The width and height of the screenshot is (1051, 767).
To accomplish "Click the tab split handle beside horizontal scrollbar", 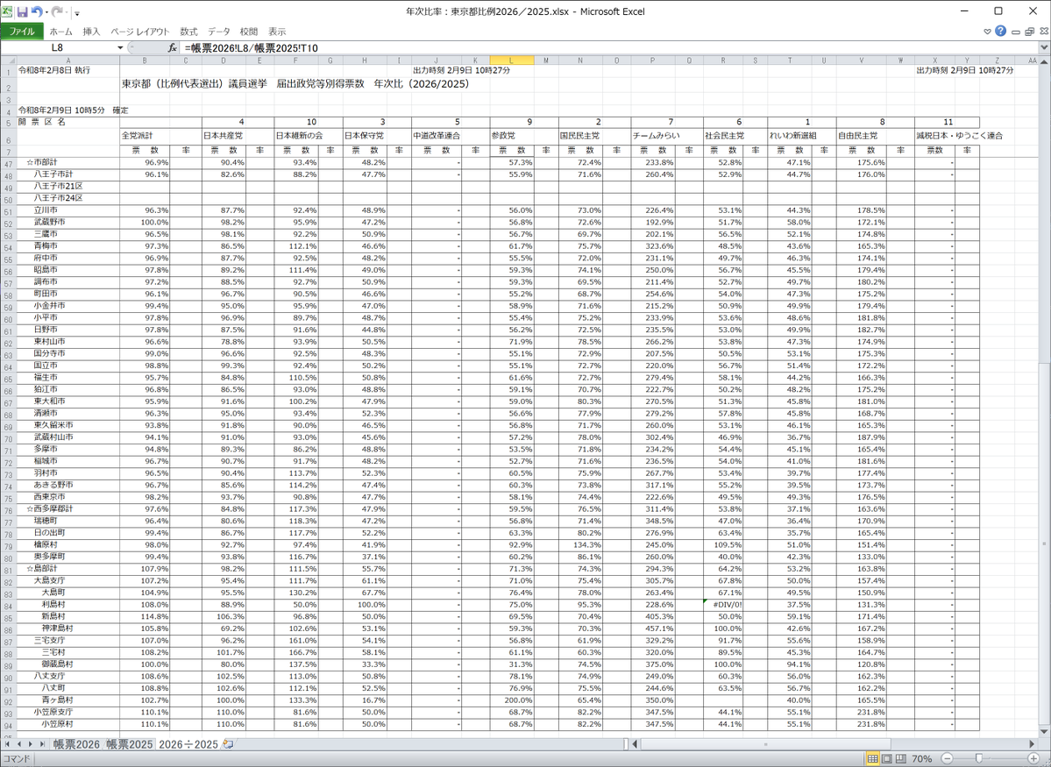I will point(625,744).
